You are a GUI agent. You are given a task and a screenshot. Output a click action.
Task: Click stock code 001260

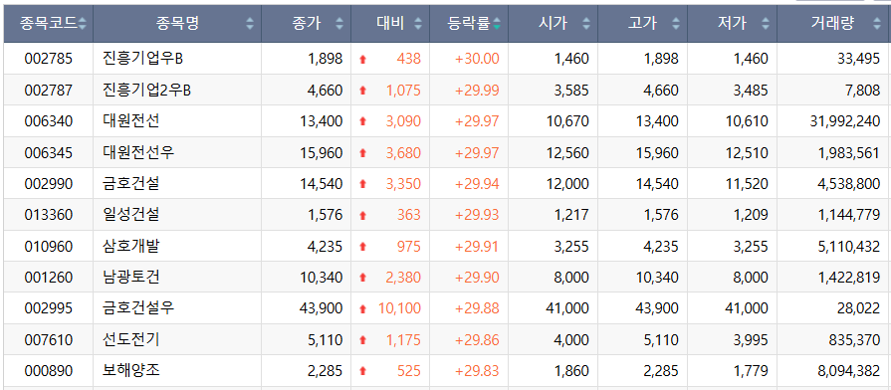49,277
